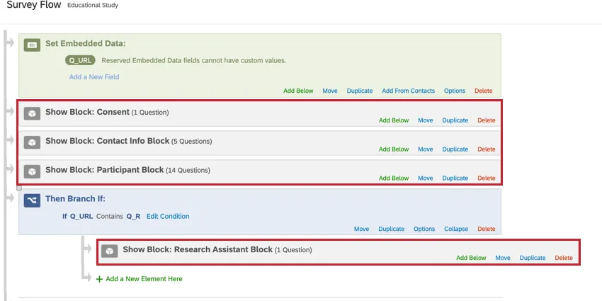Click the Research Assistant Block cube icon

pos(109,251)
